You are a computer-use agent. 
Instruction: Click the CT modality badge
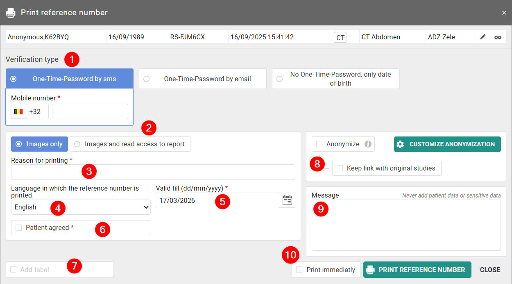[x=340, y=38]
